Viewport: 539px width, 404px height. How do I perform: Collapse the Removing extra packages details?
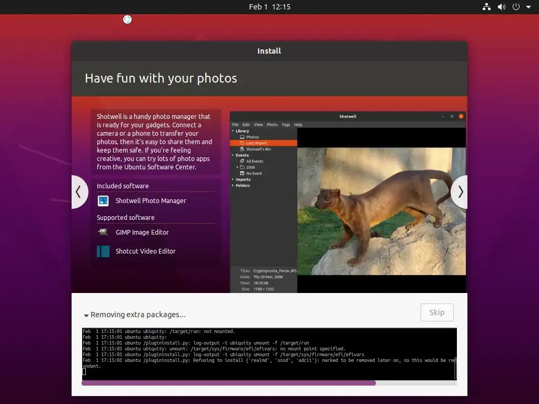pyautogui.click(x=86, y=315)
